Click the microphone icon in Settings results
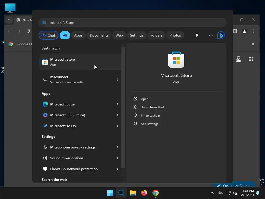The height and width of the screenshot is (199, 265). 45,147
